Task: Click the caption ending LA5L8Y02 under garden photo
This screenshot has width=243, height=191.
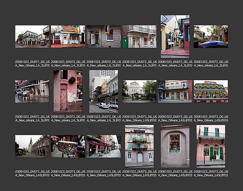Action: point(139,118)
